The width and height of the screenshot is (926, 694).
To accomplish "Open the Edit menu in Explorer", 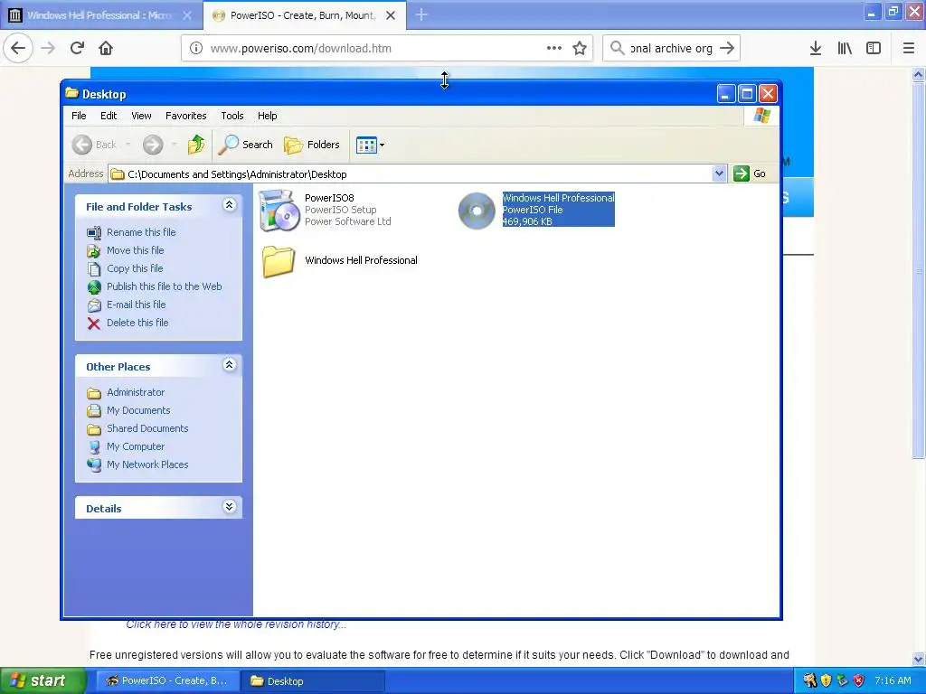I will pos(109,116).
